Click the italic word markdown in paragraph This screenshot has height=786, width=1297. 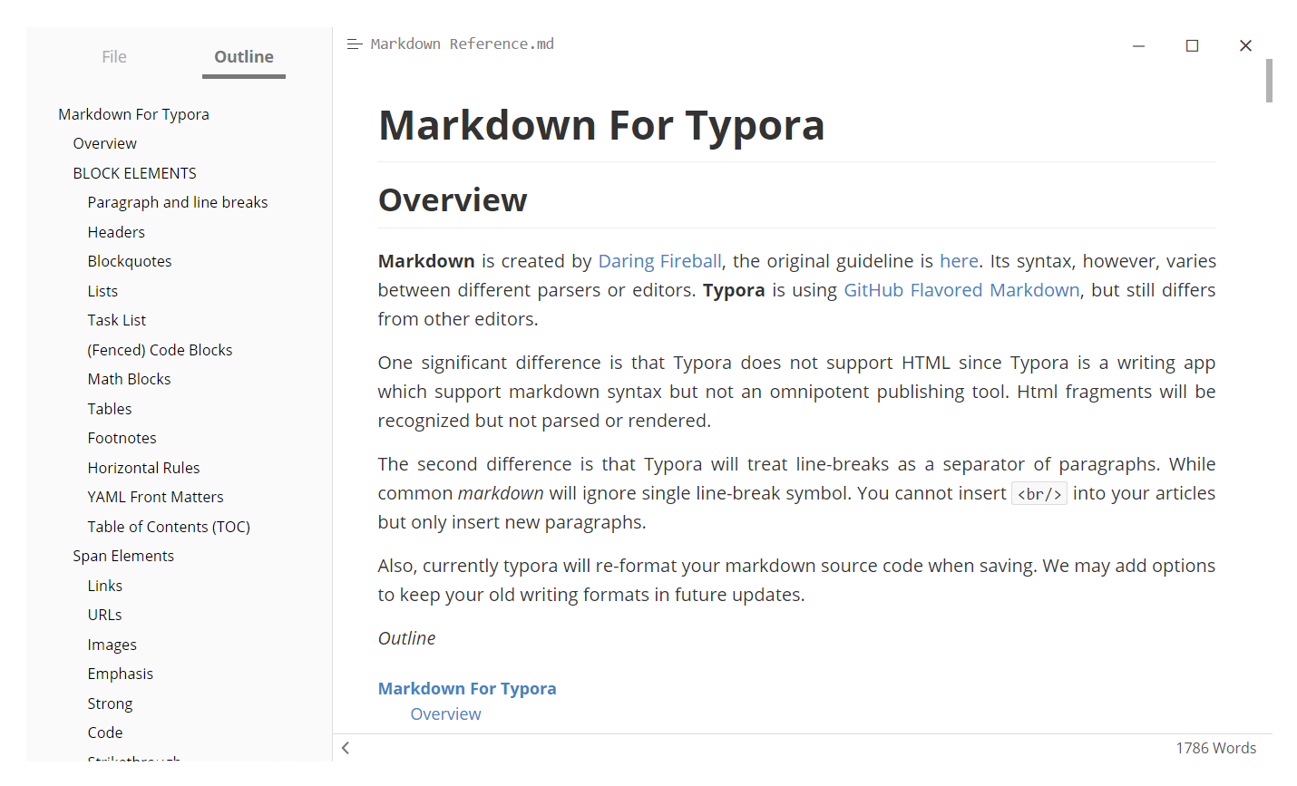point(501,493)
